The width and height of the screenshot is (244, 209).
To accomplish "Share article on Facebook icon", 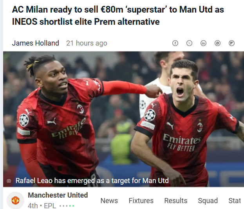I will coord(175,43).
